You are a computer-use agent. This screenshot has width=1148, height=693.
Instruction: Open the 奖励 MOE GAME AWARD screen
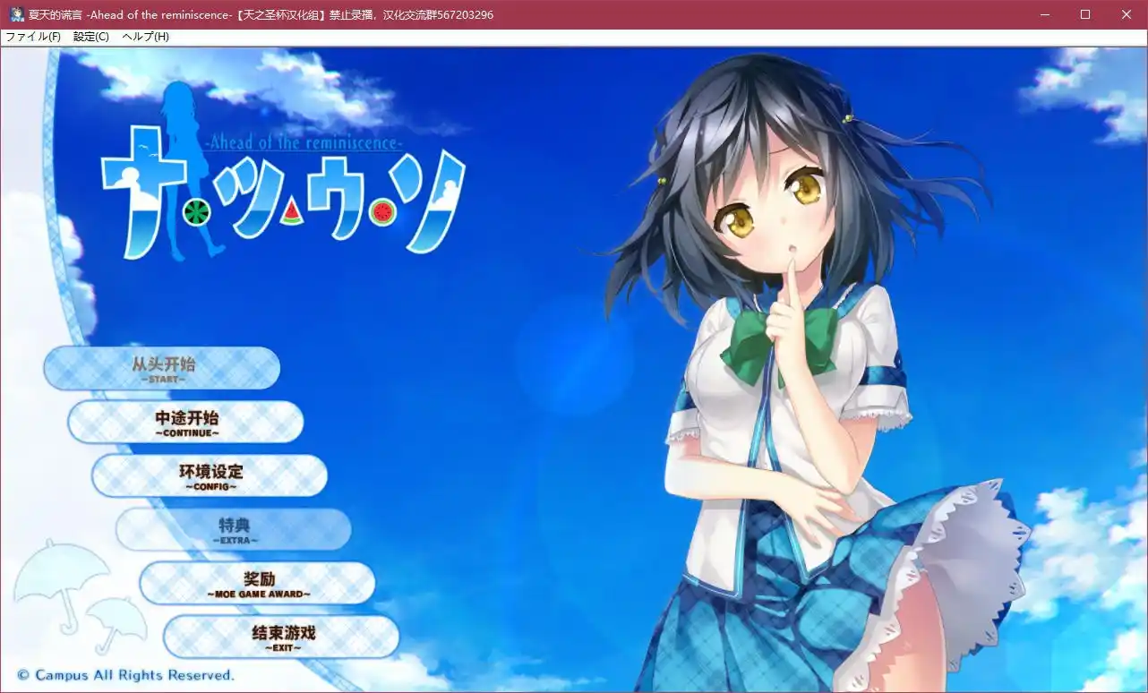coord(256,583)
